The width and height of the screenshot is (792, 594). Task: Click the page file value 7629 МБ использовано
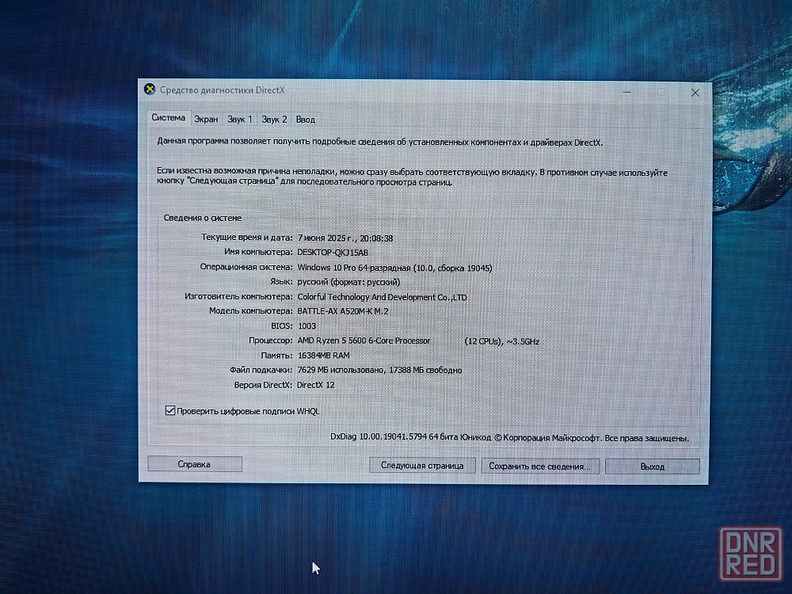341,370
